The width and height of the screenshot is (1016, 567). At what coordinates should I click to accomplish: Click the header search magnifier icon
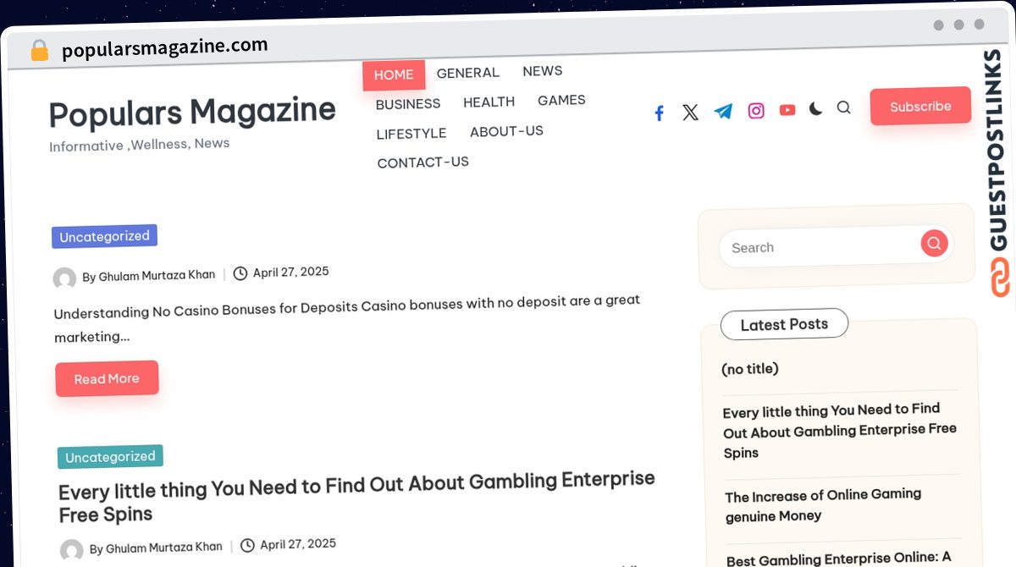click(843, 107)
